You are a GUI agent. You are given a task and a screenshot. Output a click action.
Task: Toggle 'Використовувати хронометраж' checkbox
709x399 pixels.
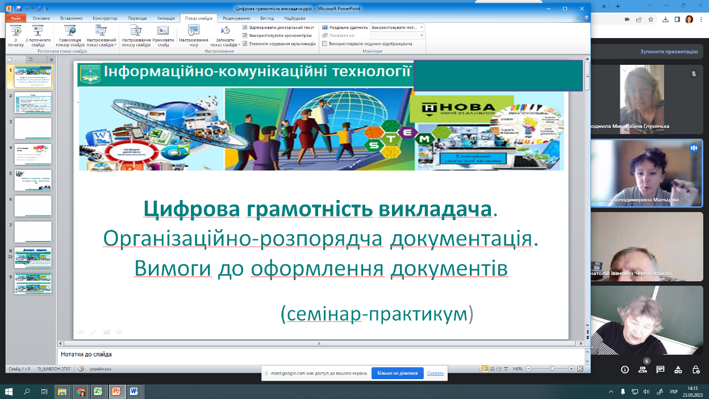[245, 35]
